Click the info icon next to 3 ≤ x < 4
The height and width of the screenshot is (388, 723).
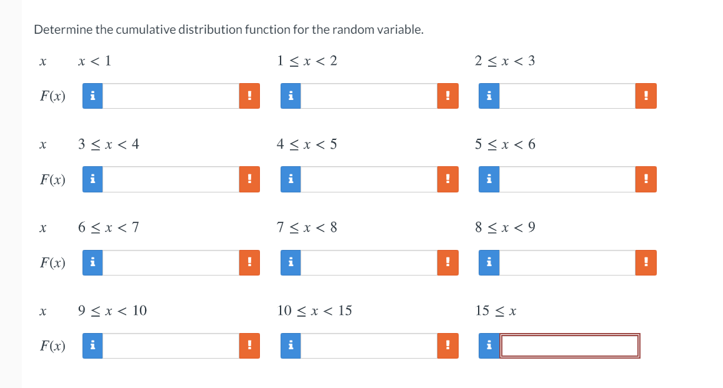92,179
